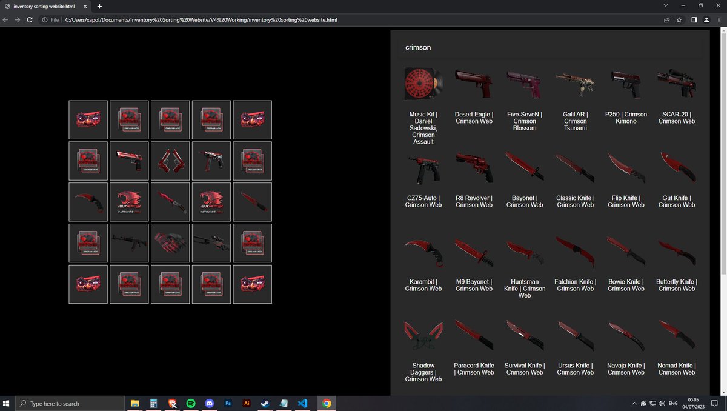Open Steam from taskbar
727x411 pixels.
coord(265,403)
